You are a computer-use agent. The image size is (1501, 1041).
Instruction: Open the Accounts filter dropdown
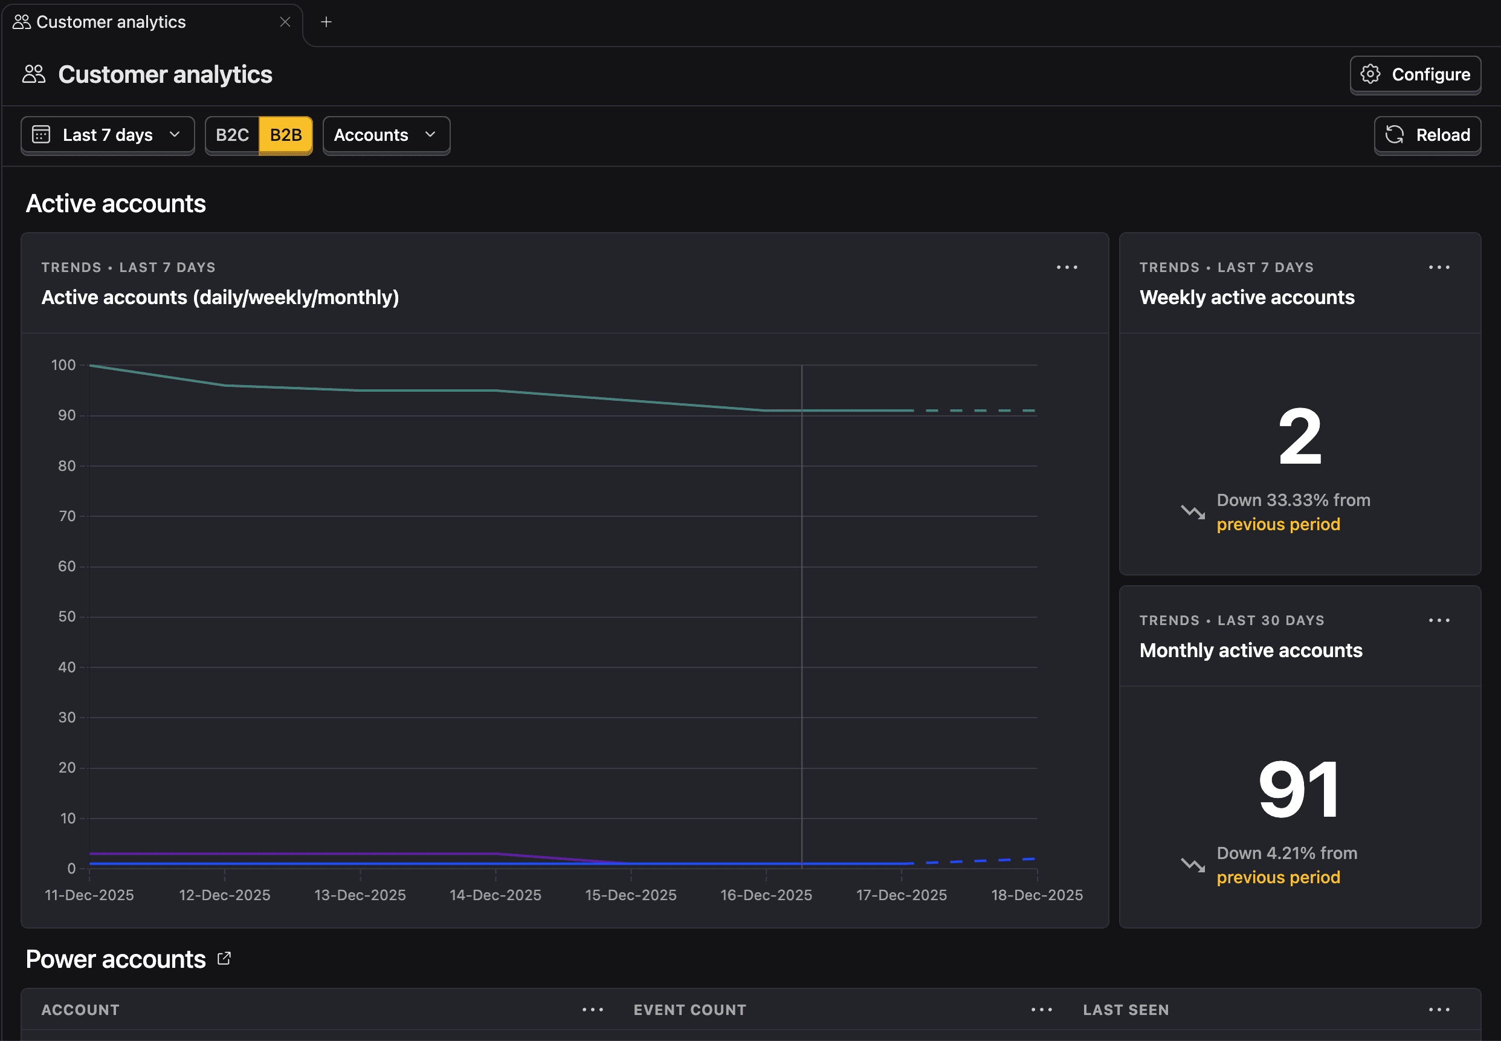[x=386, y=135]
